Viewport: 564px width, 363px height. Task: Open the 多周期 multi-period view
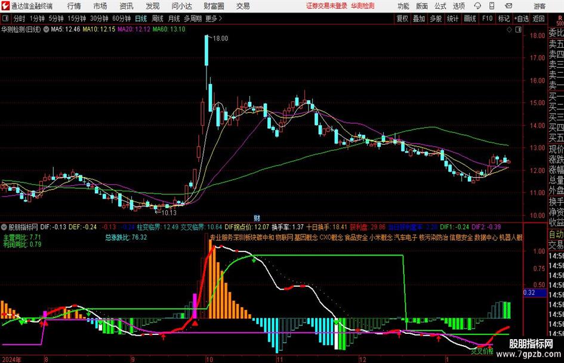[x=193, y=18]
